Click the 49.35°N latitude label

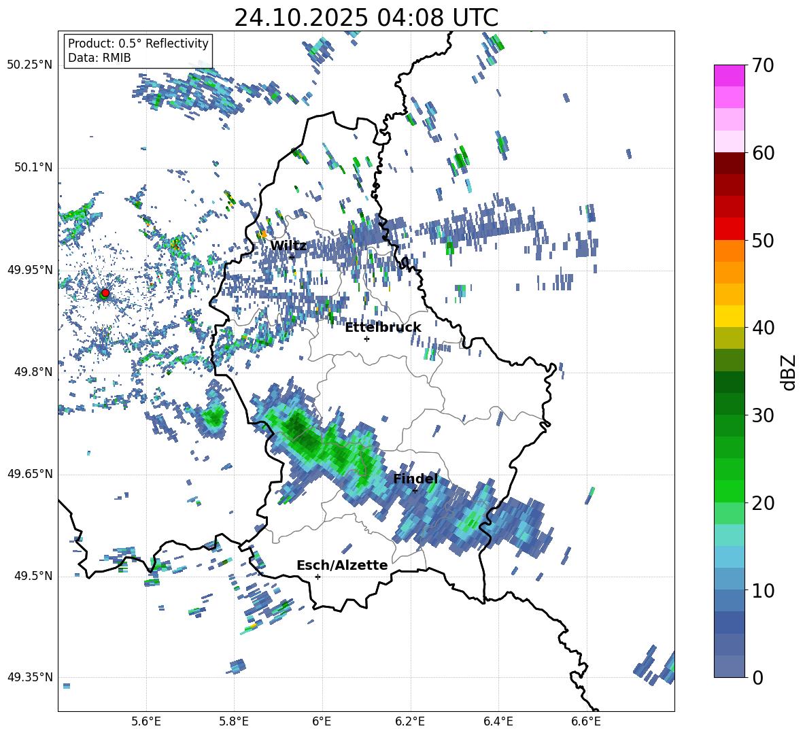pyautogui.click(x=30, y=677)
